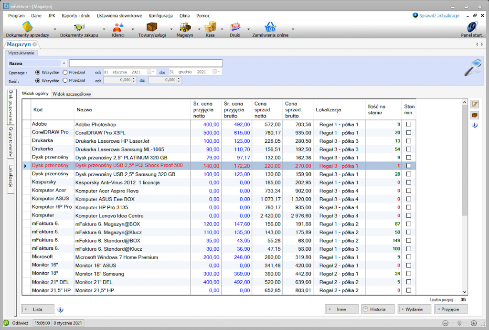
Task: Open Towary/usługi box icon
Action: point(152,27)
